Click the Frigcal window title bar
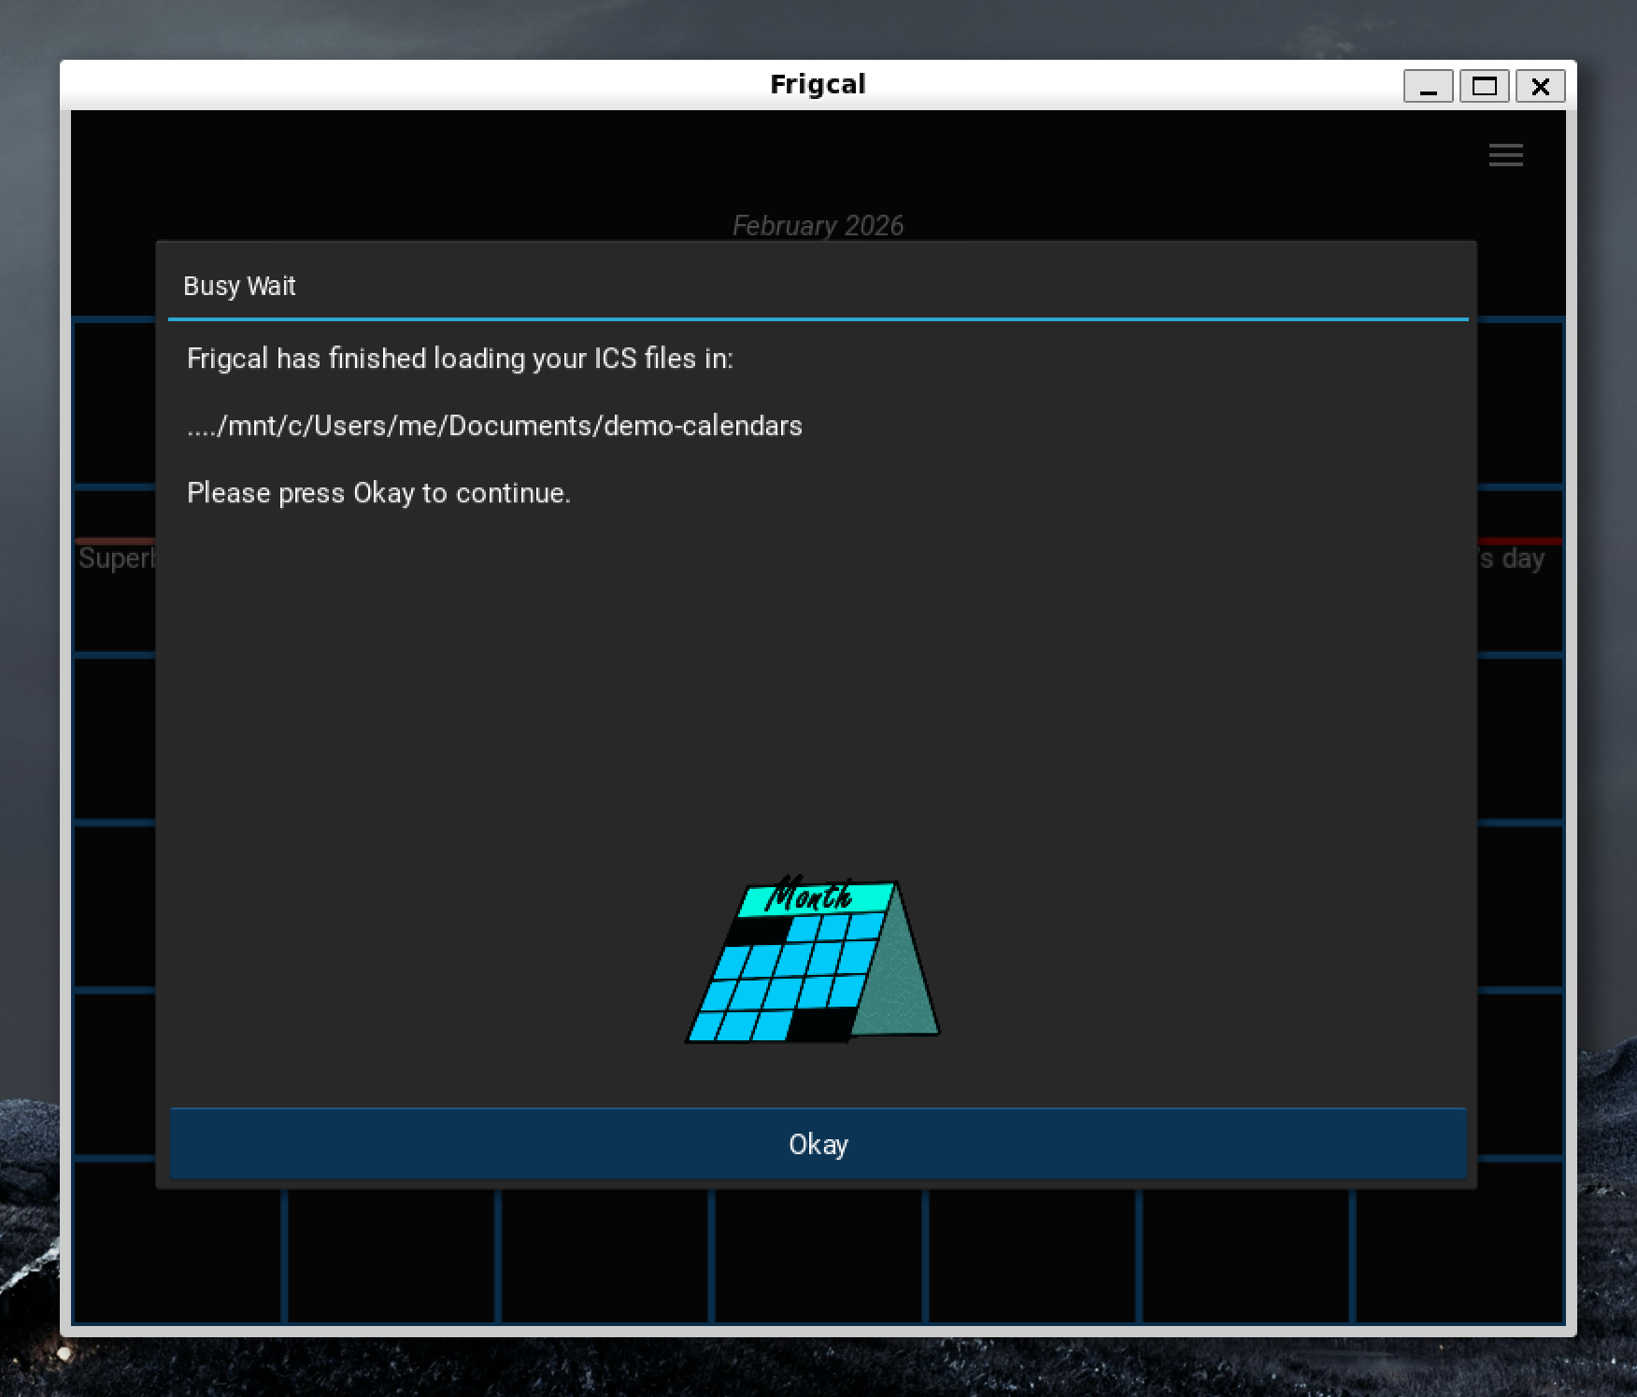Viewport: 1637px width, 1397px height. point(818,84)
